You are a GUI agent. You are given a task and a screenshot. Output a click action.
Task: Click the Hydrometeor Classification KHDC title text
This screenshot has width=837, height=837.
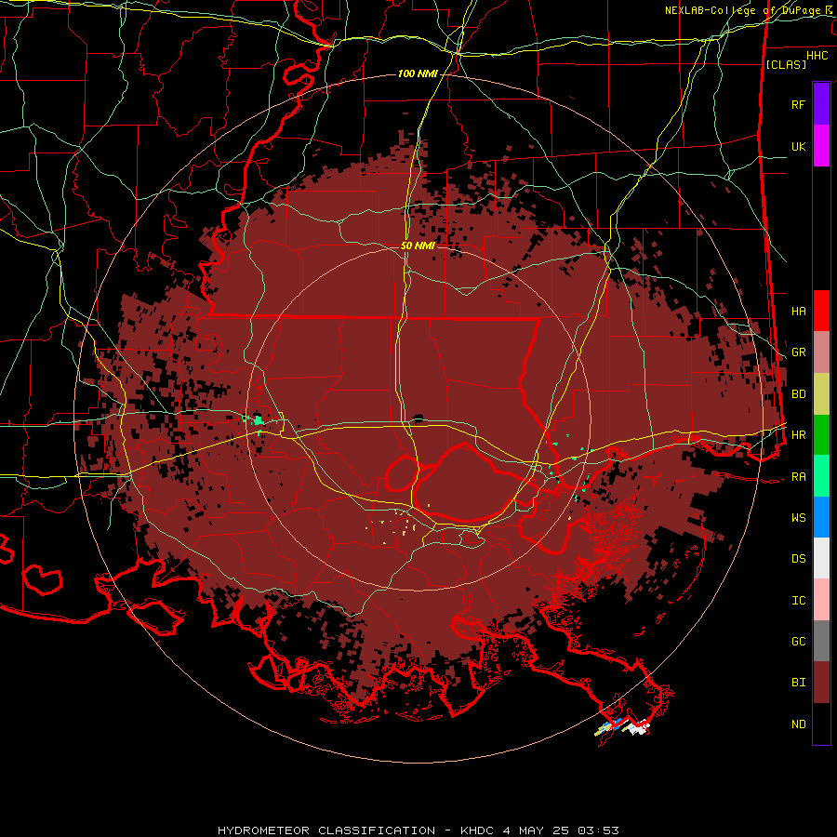418,830
